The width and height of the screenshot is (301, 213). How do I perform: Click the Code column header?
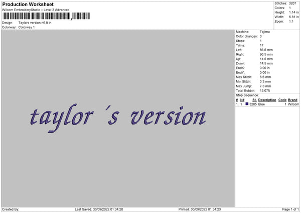282,100
